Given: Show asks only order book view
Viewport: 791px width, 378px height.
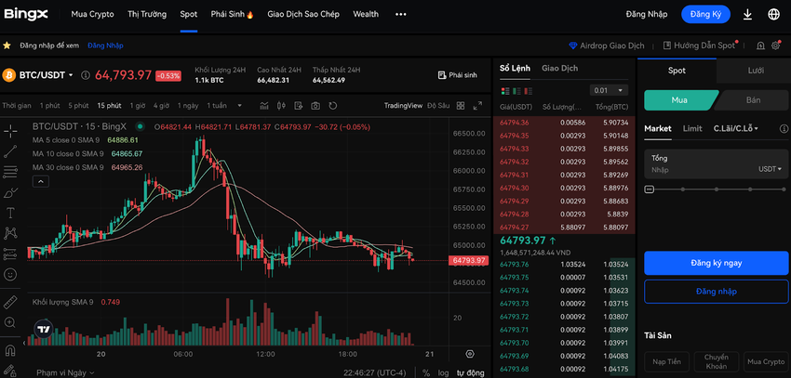Looking at the screenshot, I should (x=529, y=91).
